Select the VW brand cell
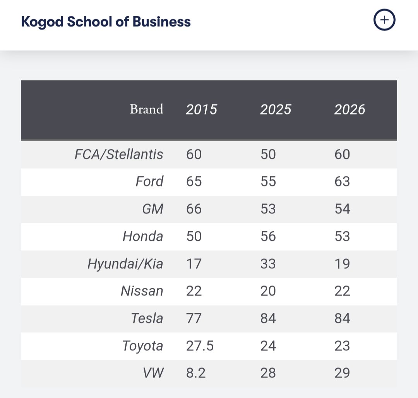Image resolution: width=418 pixels, height=398 pixels. pos(153,373)
